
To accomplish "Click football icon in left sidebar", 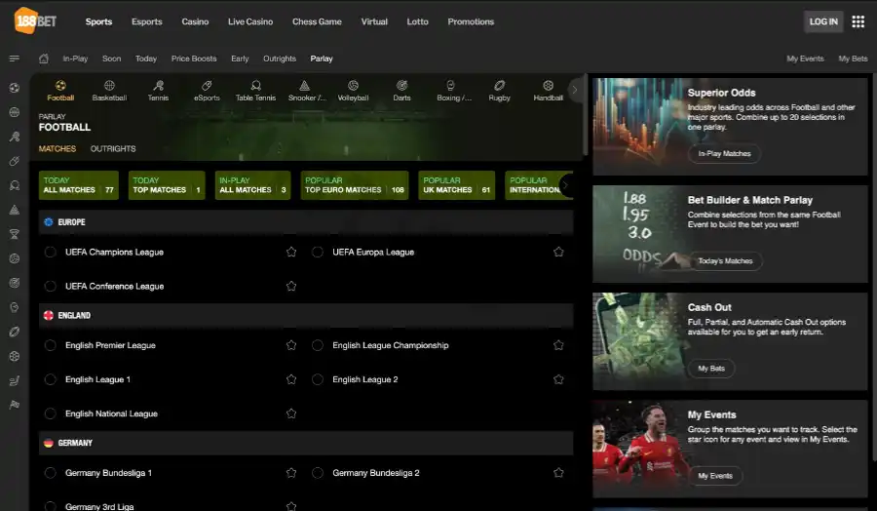I will click(x=15, y=88).
